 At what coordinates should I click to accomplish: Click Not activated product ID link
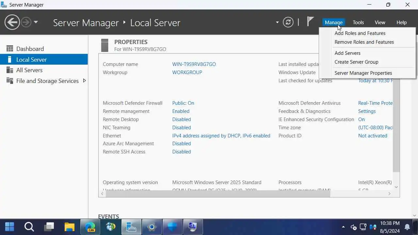coord(373,136)
